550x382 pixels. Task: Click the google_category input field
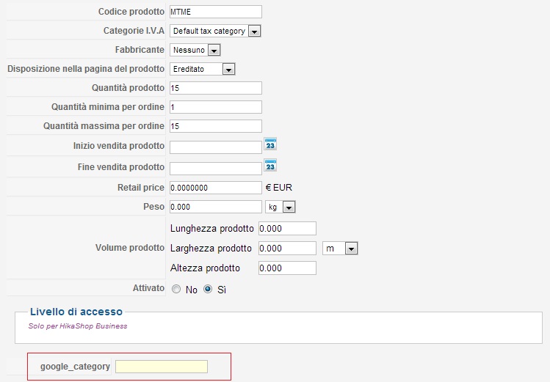point(162,366)
